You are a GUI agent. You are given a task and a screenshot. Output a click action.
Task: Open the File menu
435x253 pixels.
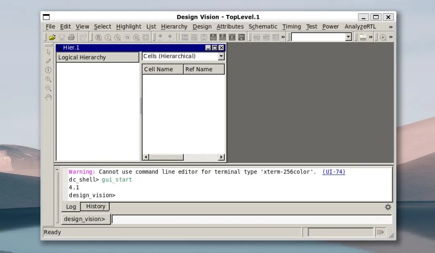50,27
